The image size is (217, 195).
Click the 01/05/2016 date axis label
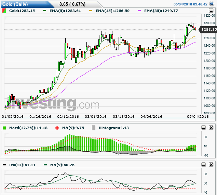pyautogui.click(x=13, y=117)
